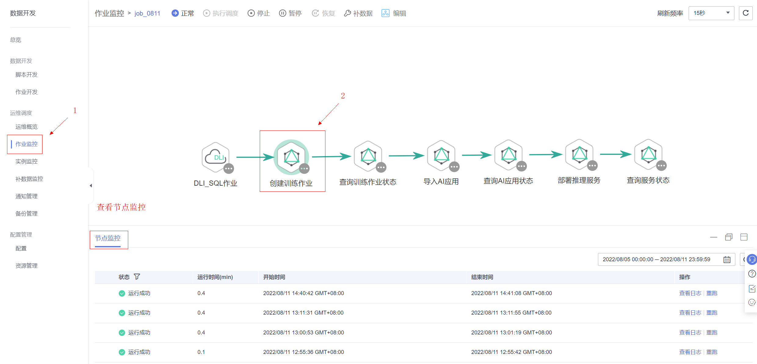Go to 作业监控 in the breadcrumb

(109, 13)
